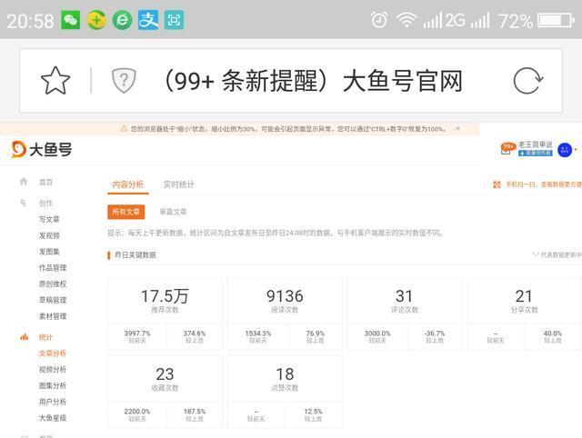Open 图集分析 in the sidebar

click(x=53, y=385)
